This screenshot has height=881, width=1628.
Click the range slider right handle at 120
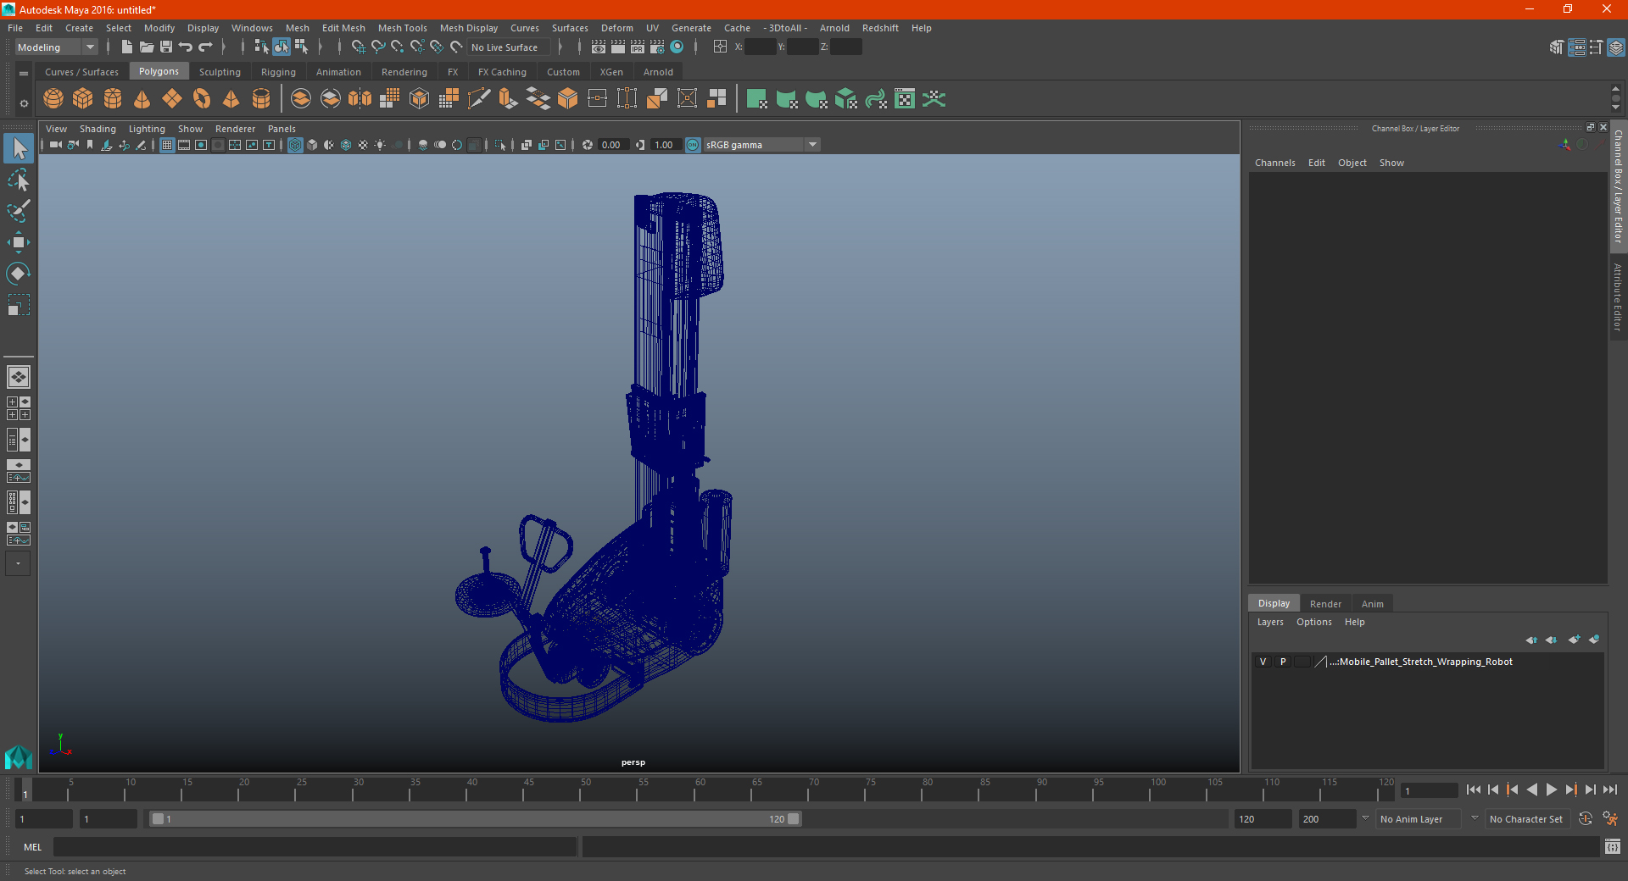click(794, 819)
